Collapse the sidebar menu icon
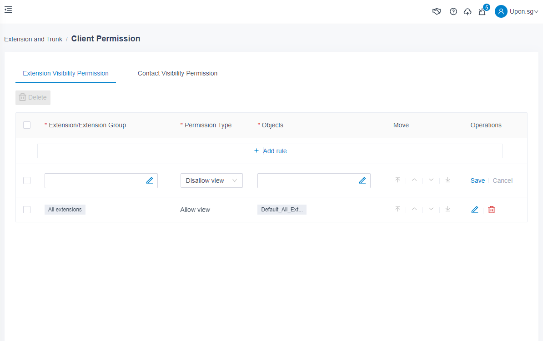This screenshot has width=543, height=341. point(8,10)
